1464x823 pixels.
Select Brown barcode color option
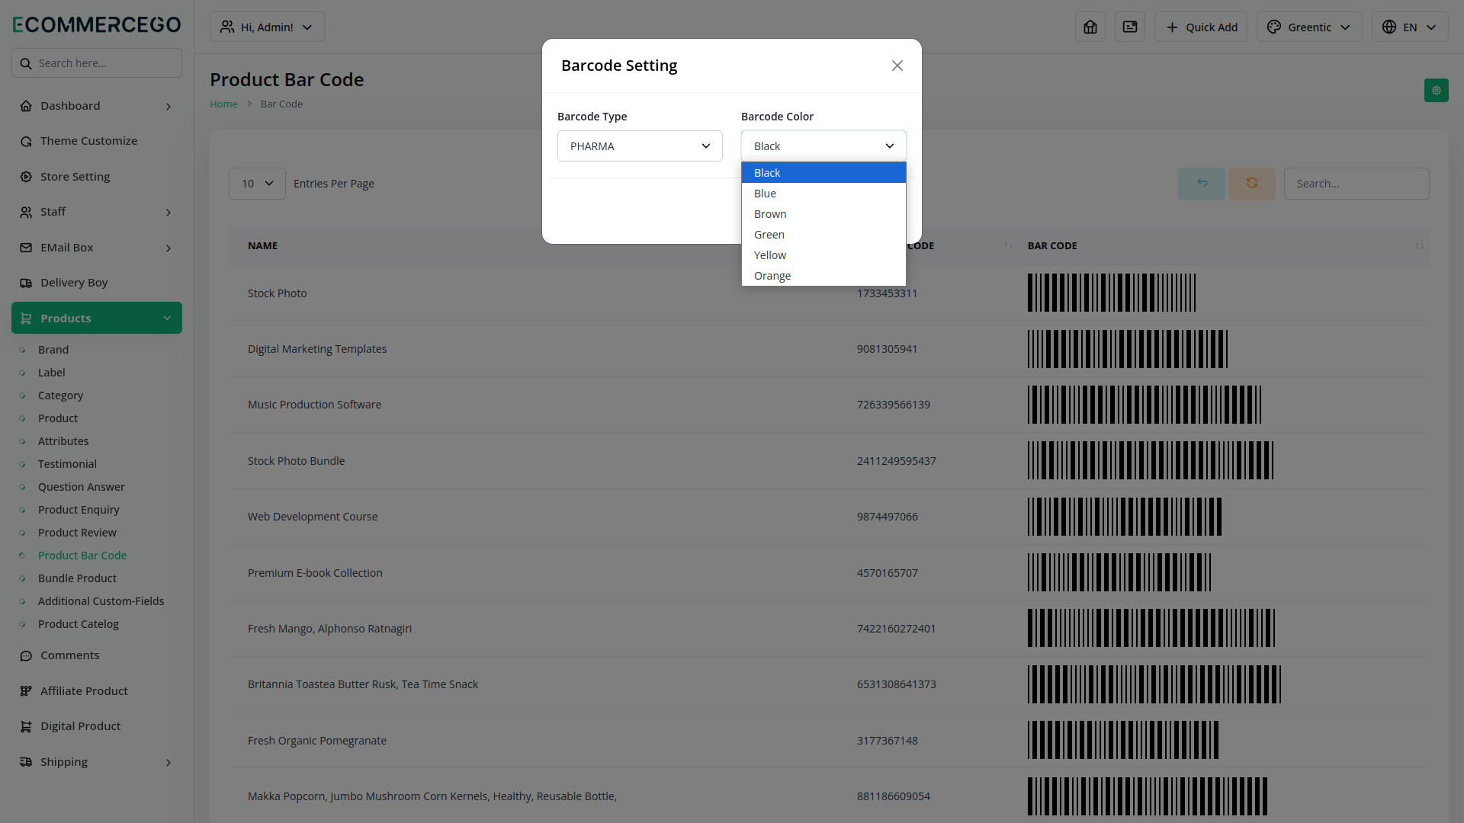[823, 214]
